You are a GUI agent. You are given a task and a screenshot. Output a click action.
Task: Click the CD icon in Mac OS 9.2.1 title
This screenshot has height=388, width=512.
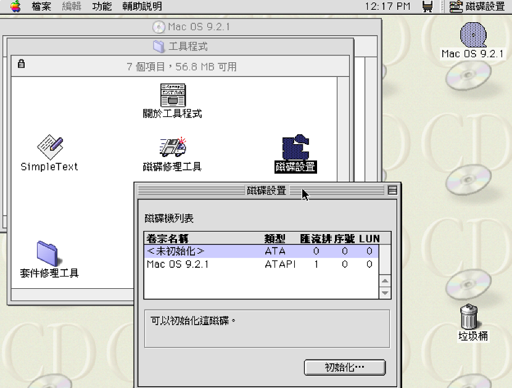[159, 26]
